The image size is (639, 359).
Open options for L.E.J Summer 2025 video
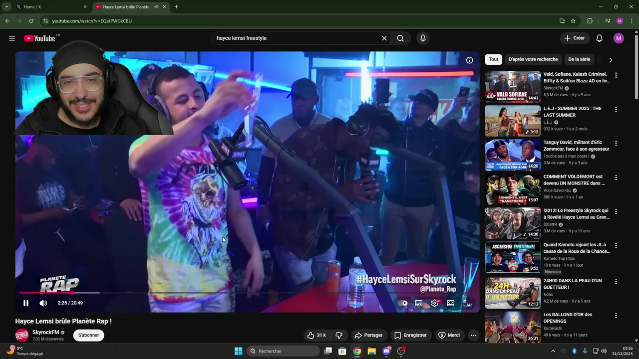(616, 109)
